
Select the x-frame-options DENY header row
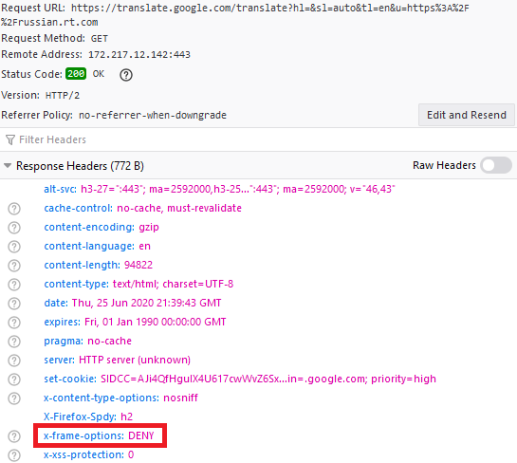tap(99, 435)
